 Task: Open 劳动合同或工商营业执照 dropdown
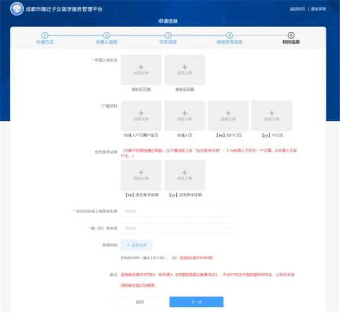pyautogui.click(x=176, y=212)
